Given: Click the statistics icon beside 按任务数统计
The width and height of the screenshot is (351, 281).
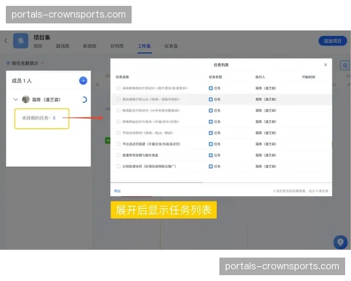Looking at the screenshot, I should click(8, 63).
